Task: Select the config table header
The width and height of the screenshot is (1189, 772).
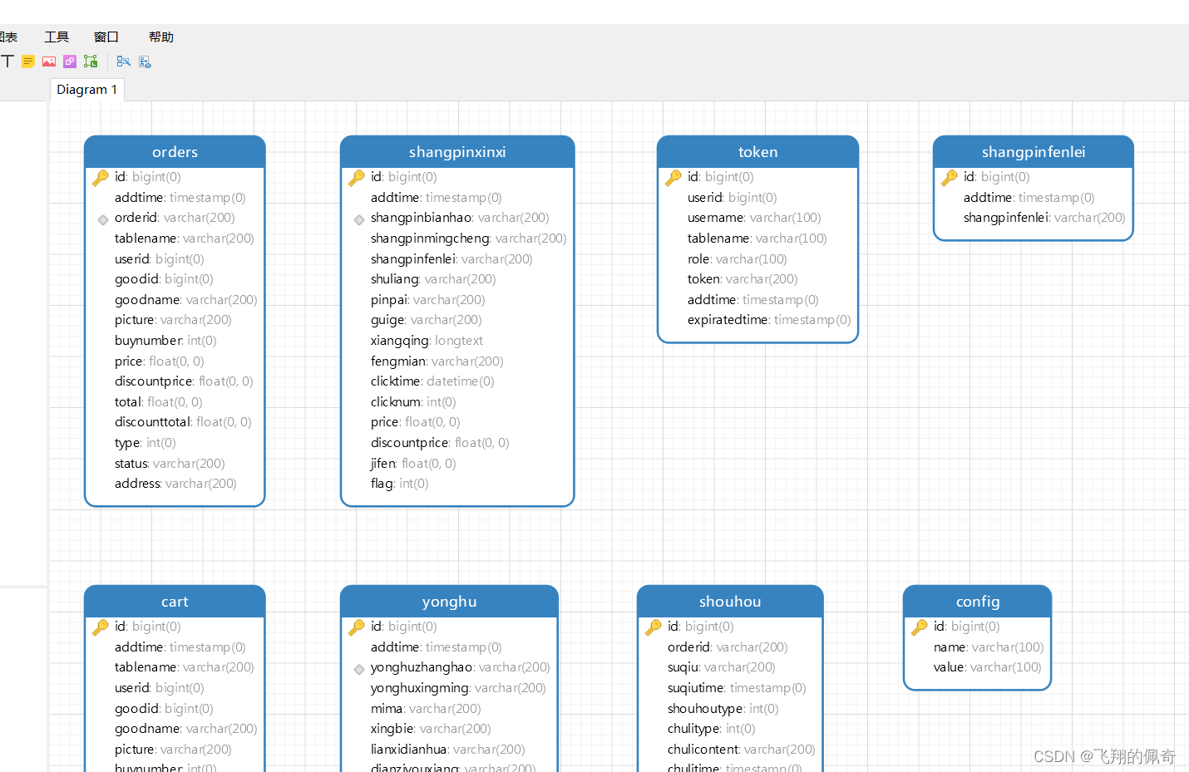Action: [x=978, y=602]
